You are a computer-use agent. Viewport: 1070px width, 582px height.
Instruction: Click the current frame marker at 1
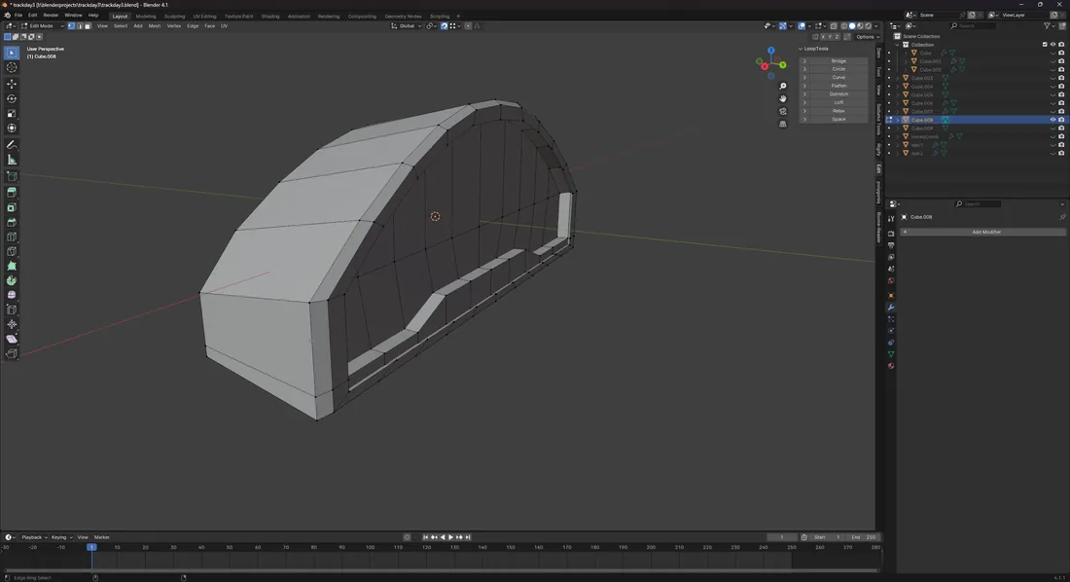click(91, 547)
